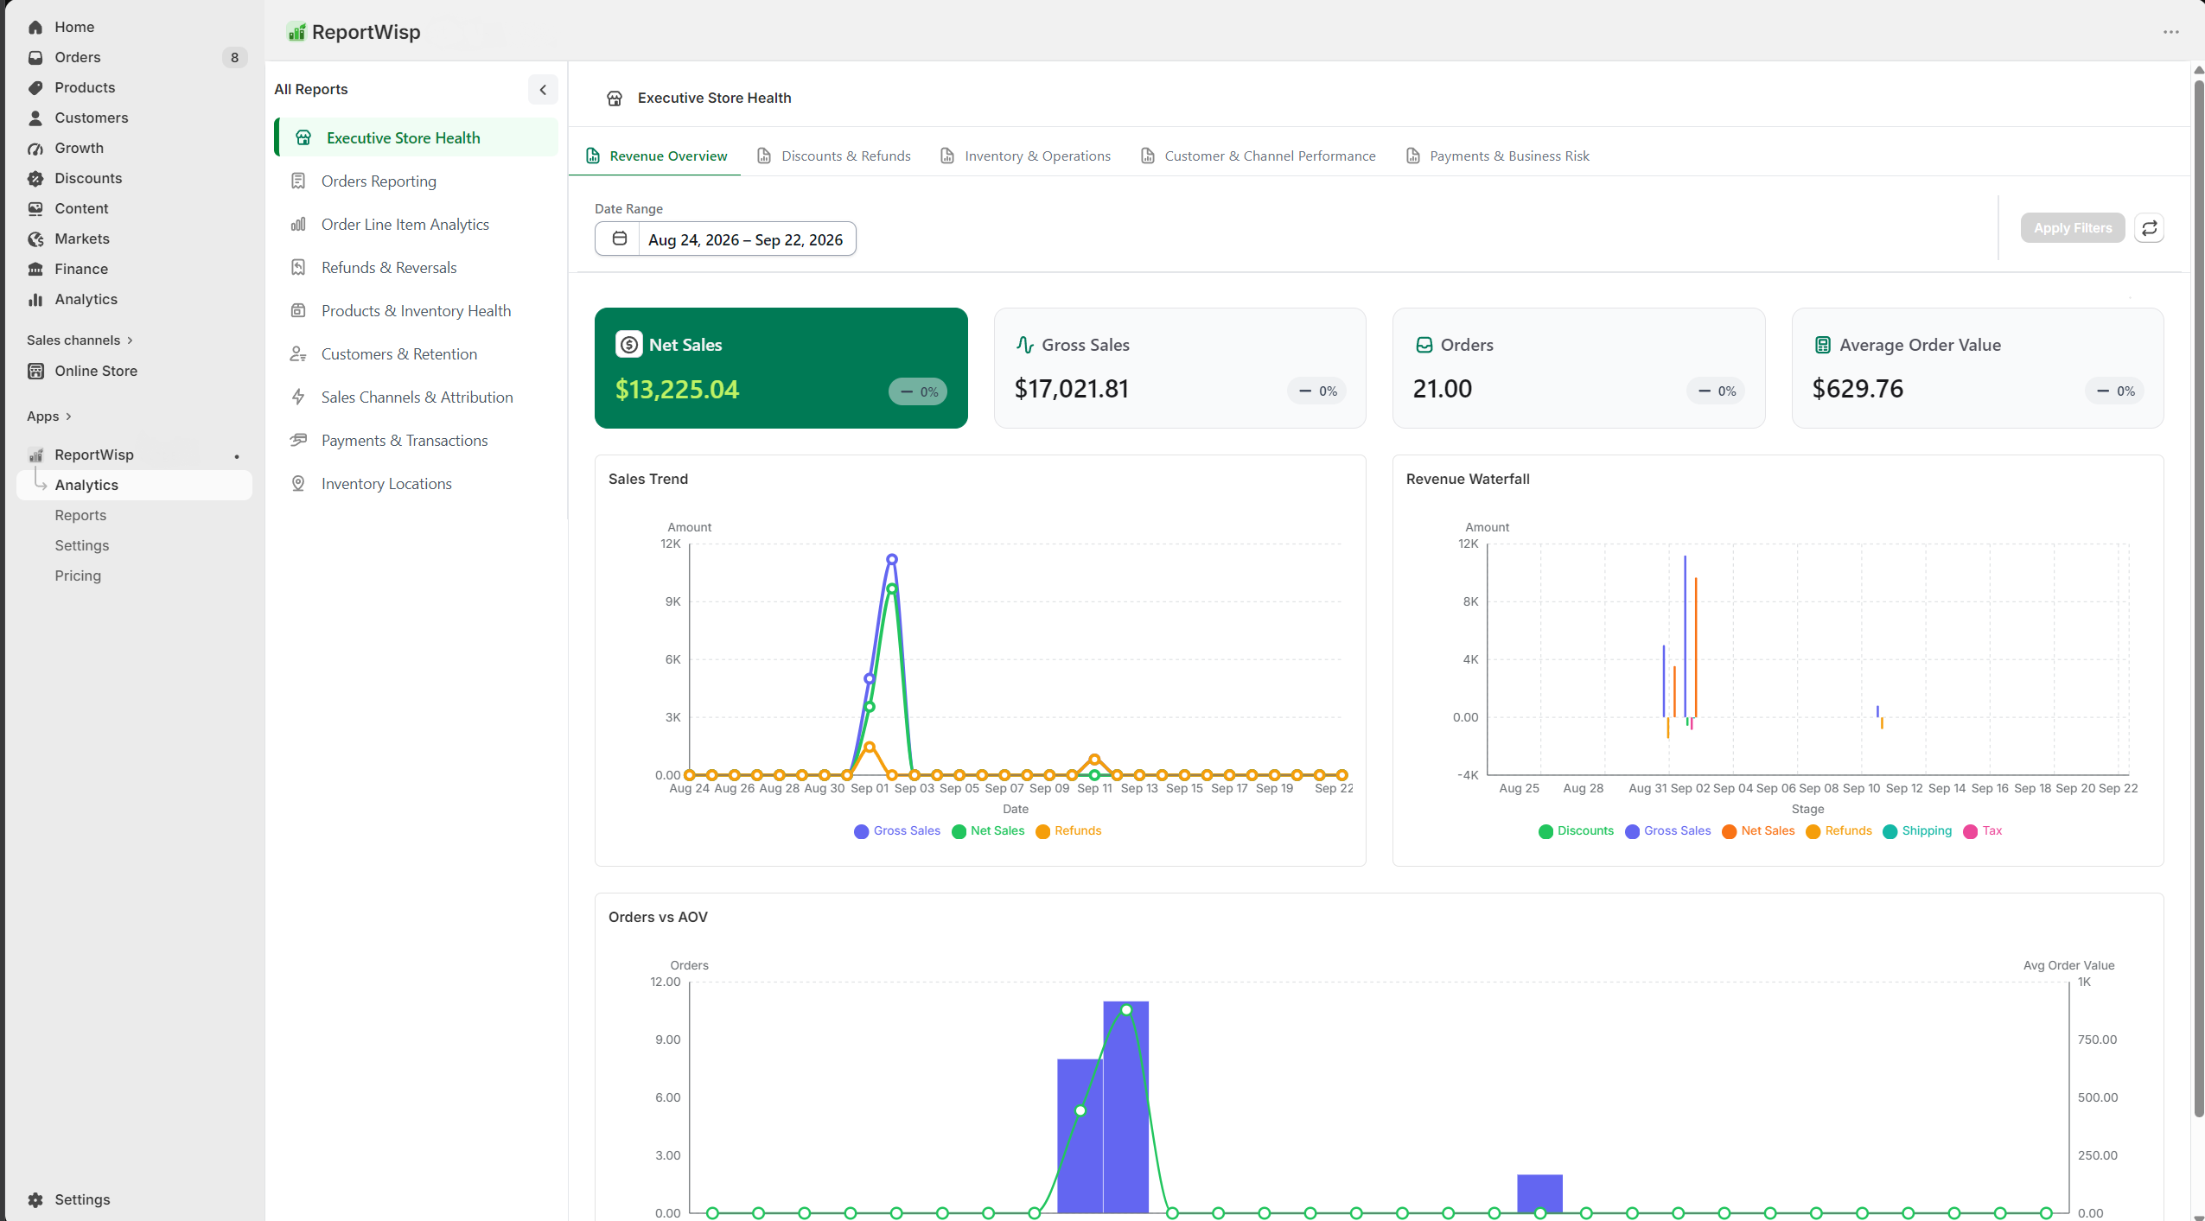Click the Finance bank icon
The image size is (2205, 1221).
[35, 269]
